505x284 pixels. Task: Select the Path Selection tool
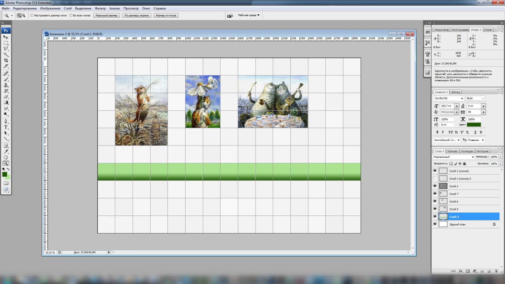click(x=6, y=133)
